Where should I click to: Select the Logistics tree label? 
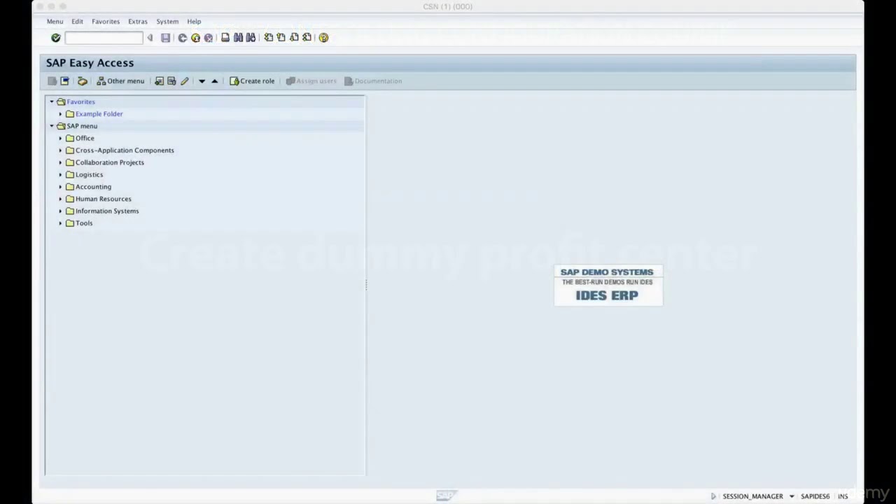point(89,175)
